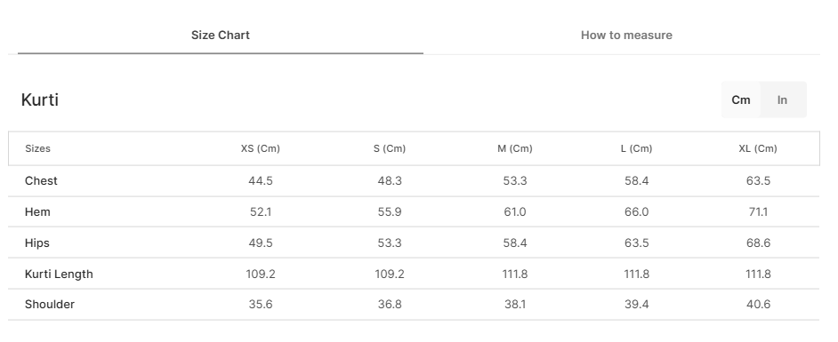
Task: Click Hem value 61.0 for M
Action: pos(515,211)
